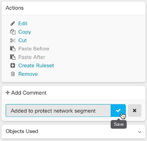Screen dimensions: 147x141
Task: Expand the Objects Used section chevron
Action: point(140,132)
